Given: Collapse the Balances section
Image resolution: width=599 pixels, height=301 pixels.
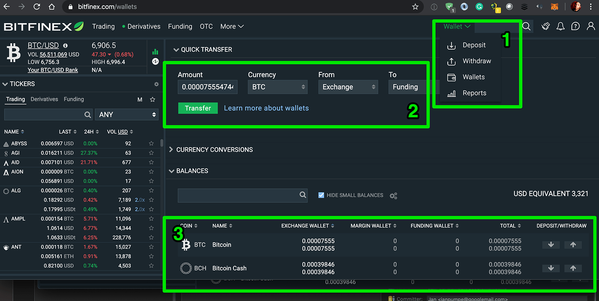Looking at the screenshot, I should [172, 171].
